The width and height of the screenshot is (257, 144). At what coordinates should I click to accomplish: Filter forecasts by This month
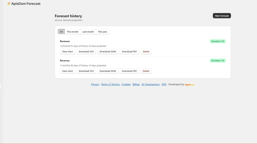(73, 32)
